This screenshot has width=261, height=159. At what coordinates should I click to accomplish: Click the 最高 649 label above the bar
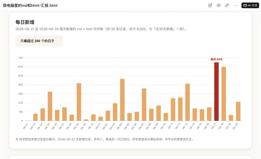pyautogui.click(x=216, y=59)
